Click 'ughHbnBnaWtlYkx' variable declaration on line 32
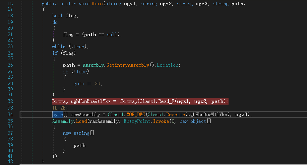307x165 pixels. point(91,101)
